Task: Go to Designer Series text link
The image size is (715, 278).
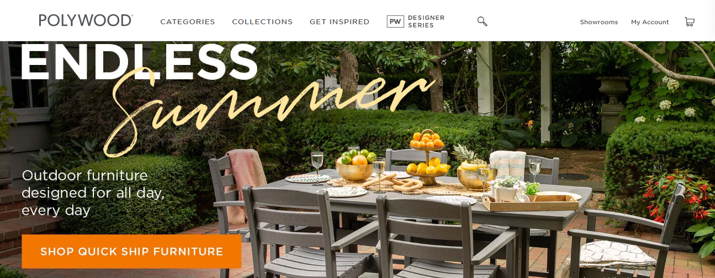Action: [x=426, y=21]
